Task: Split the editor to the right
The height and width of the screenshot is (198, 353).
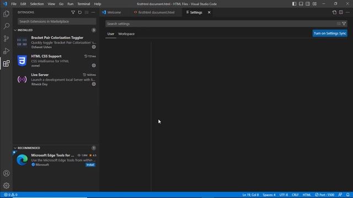Action: tap(341, 12)
